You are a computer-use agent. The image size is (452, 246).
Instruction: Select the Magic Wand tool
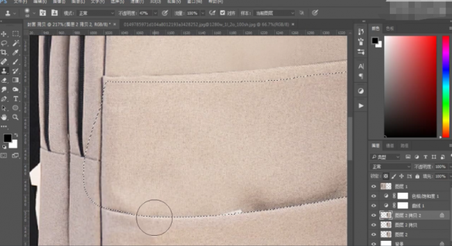[x=15, y=43]
